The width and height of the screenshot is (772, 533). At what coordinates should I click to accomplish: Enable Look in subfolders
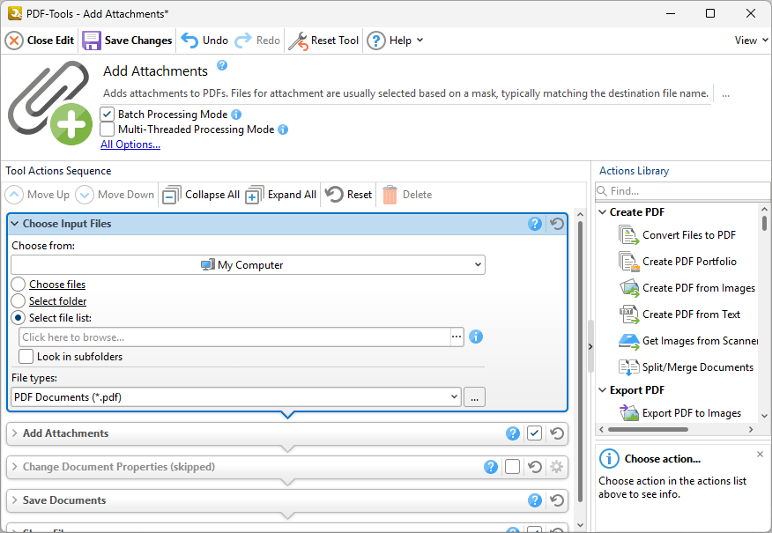coord(26,356)
